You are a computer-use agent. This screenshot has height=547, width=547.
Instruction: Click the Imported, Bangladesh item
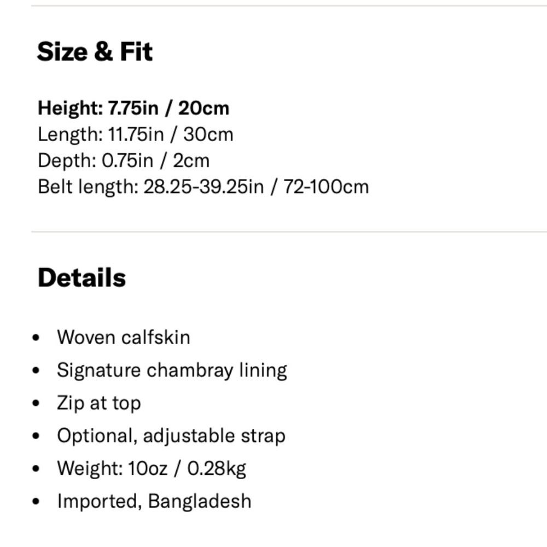[x=154, y=501]
